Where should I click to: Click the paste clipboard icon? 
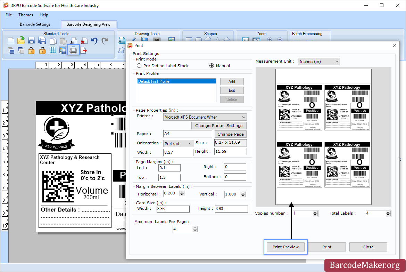point(63,41)
